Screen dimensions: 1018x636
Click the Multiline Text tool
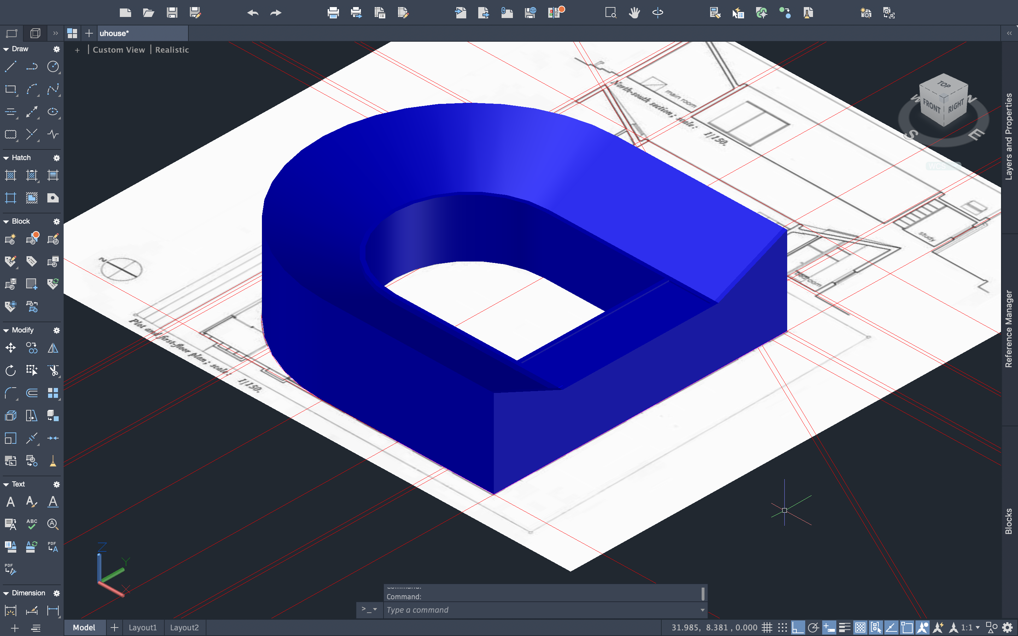click(x=11, y=502)
